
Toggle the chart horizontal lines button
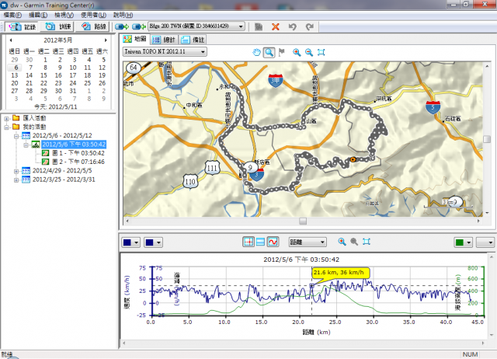[261, 242]
